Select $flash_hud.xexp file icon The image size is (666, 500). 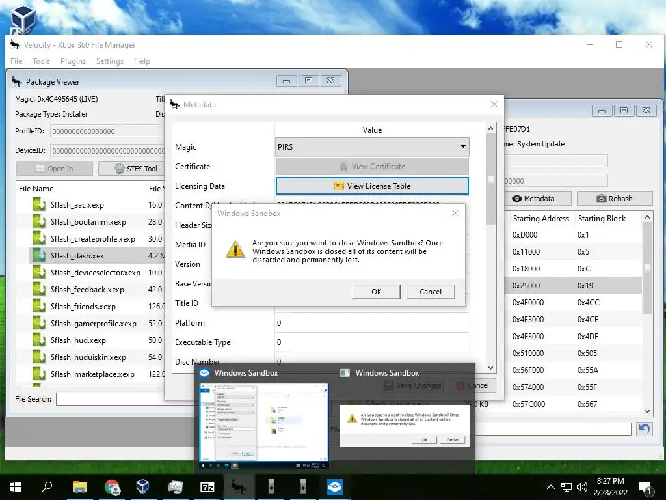[39, 340]
